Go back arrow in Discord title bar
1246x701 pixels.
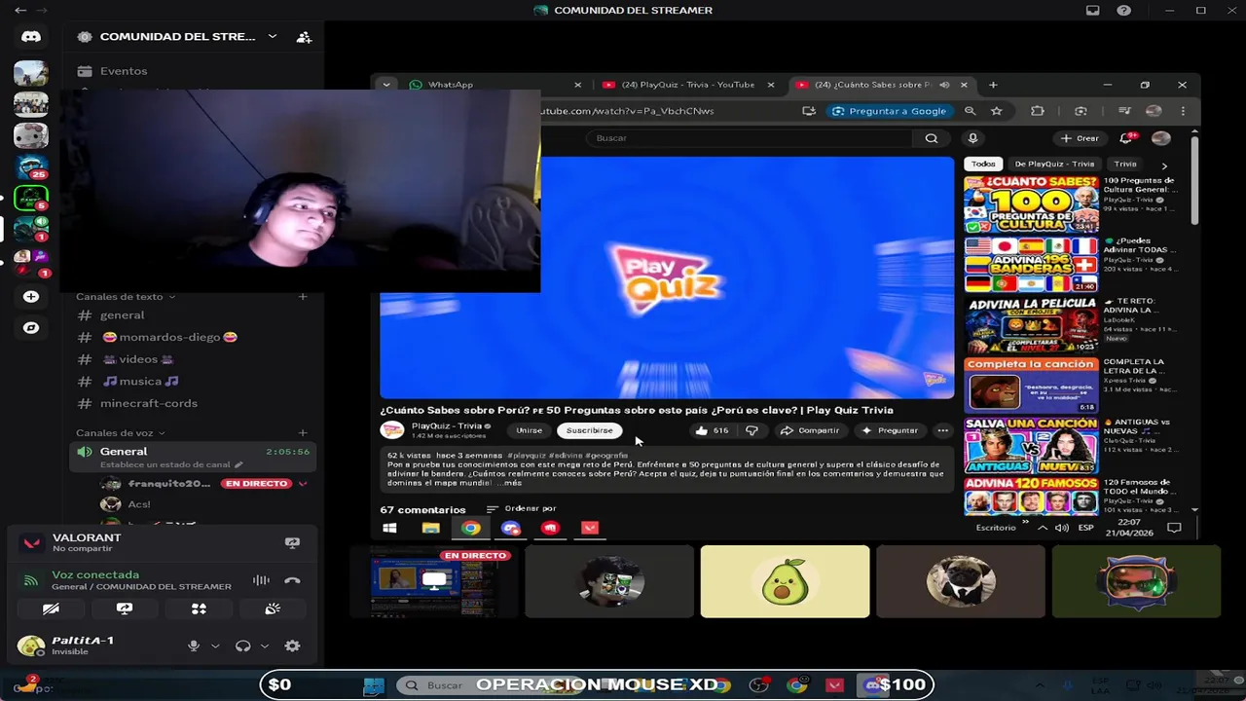(20, 11)
